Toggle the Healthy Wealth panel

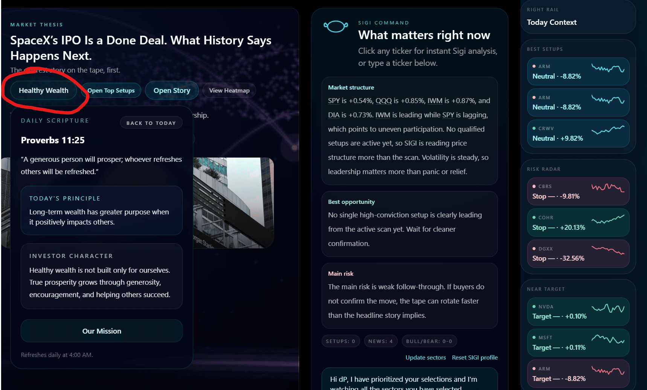tap(44, 91)
